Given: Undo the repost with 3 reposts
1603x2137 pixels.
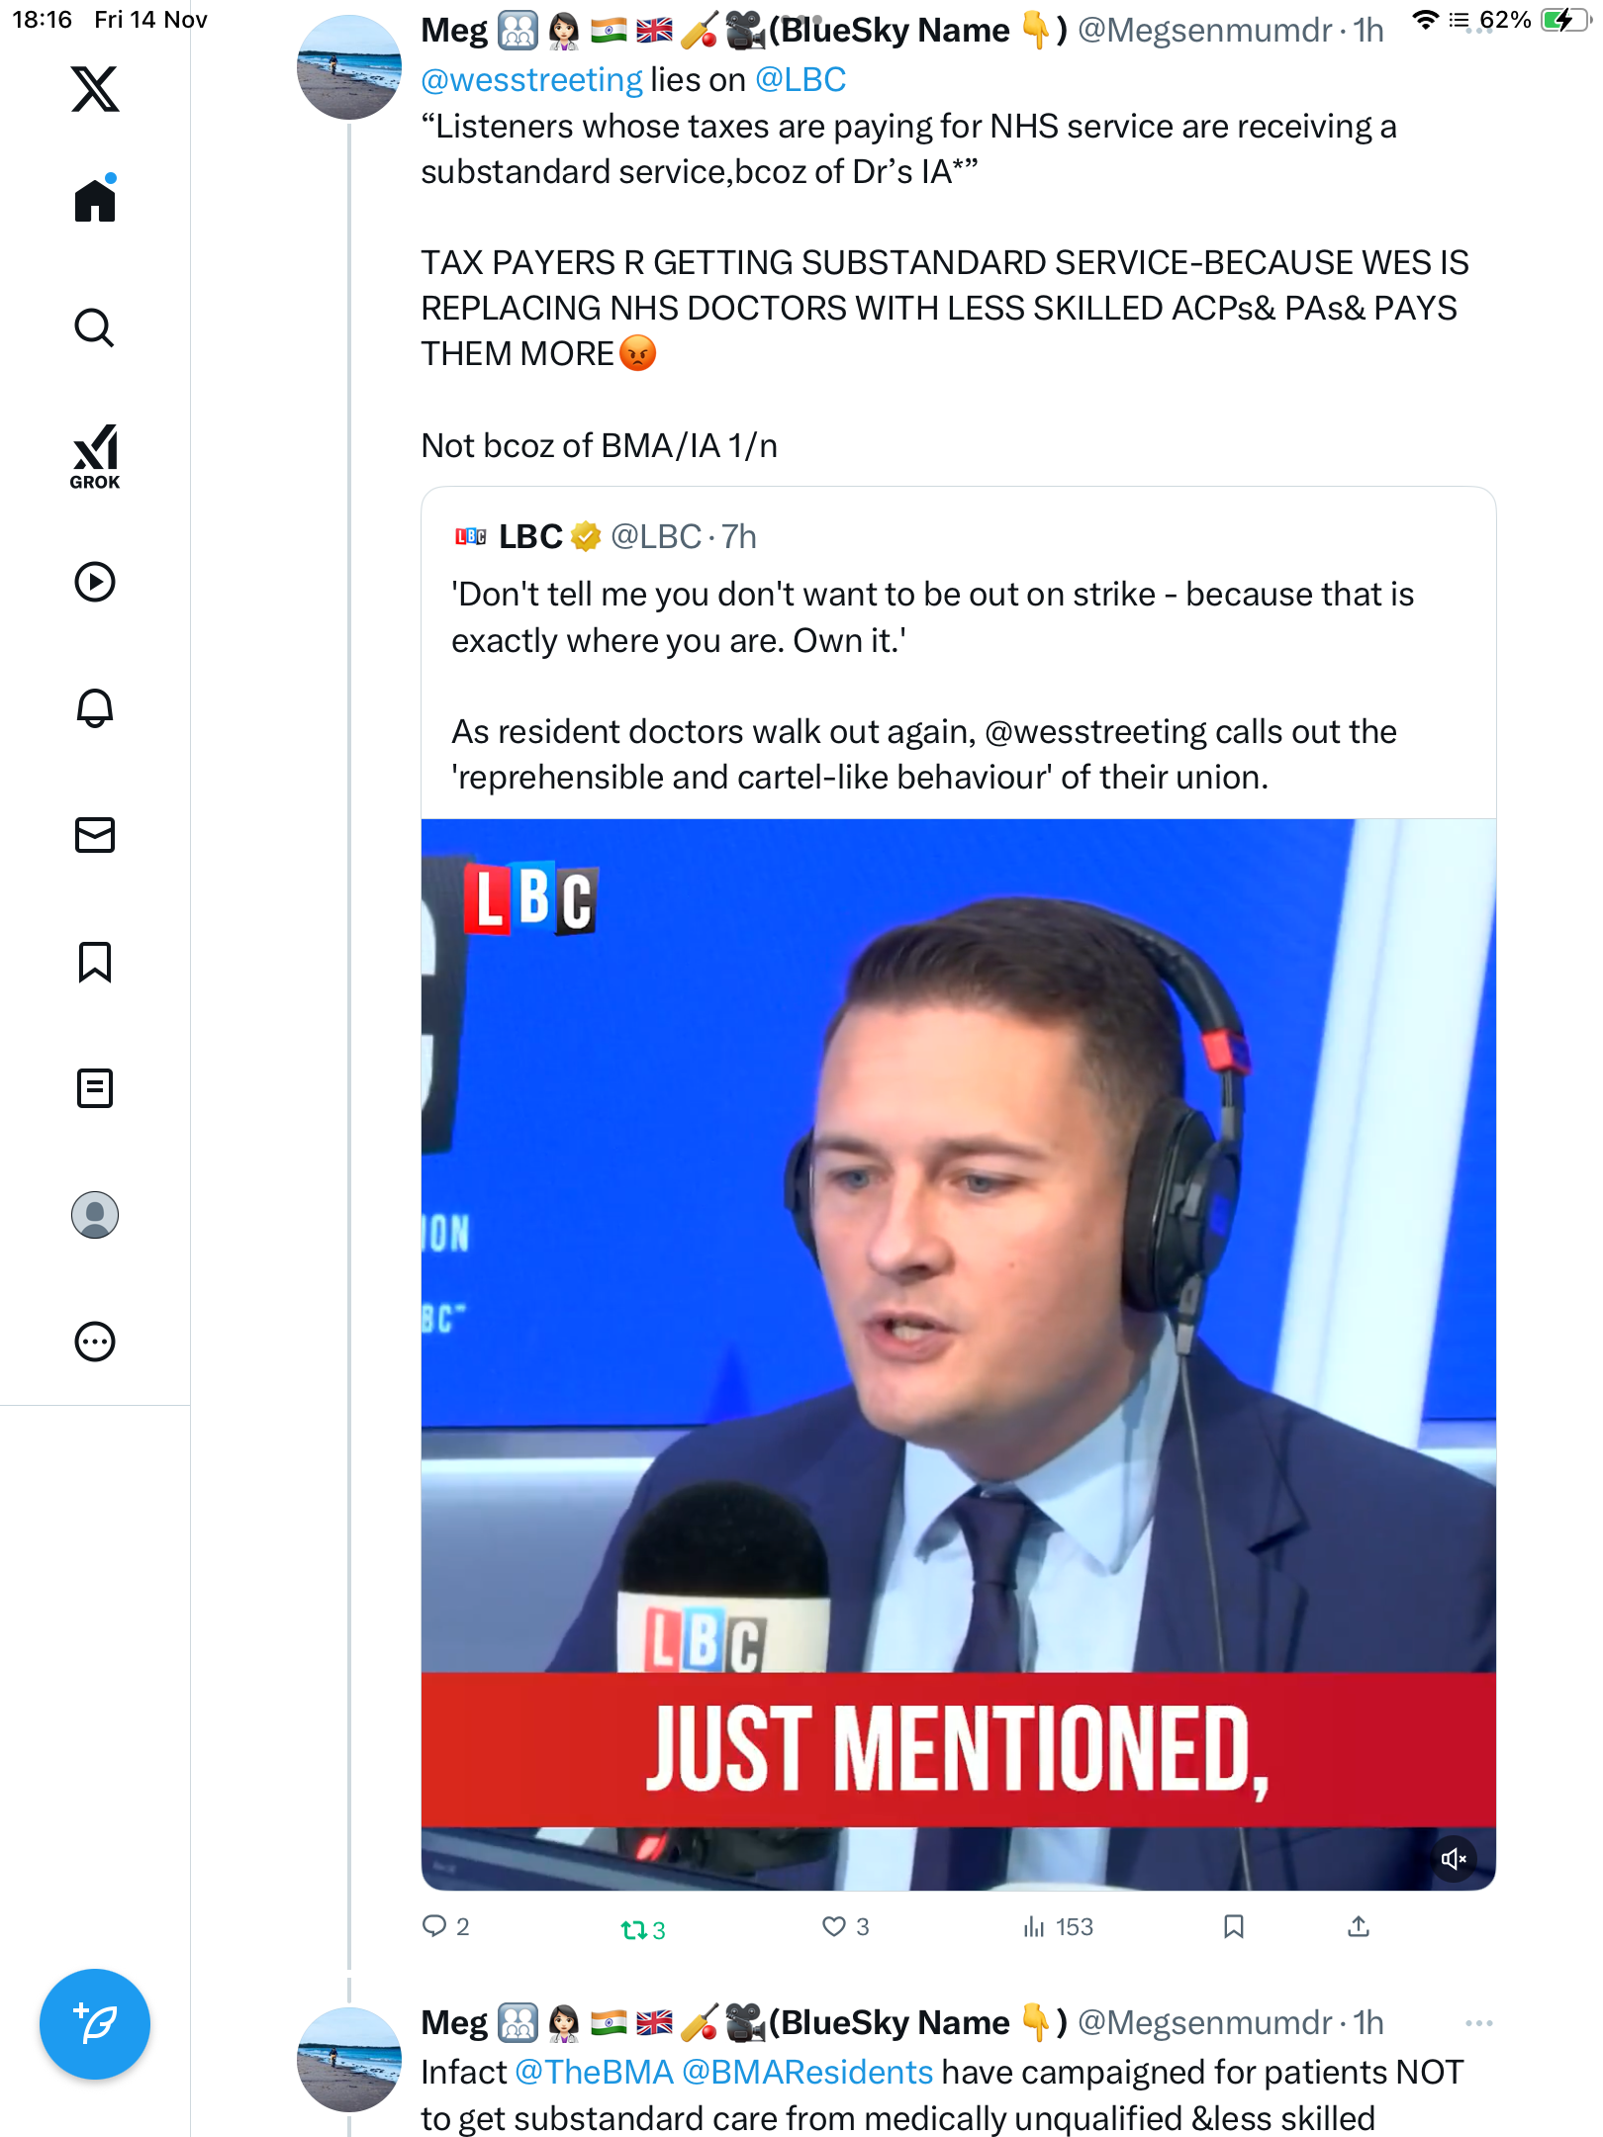Looking at the screenshot, I should (x=633, y=1929).
